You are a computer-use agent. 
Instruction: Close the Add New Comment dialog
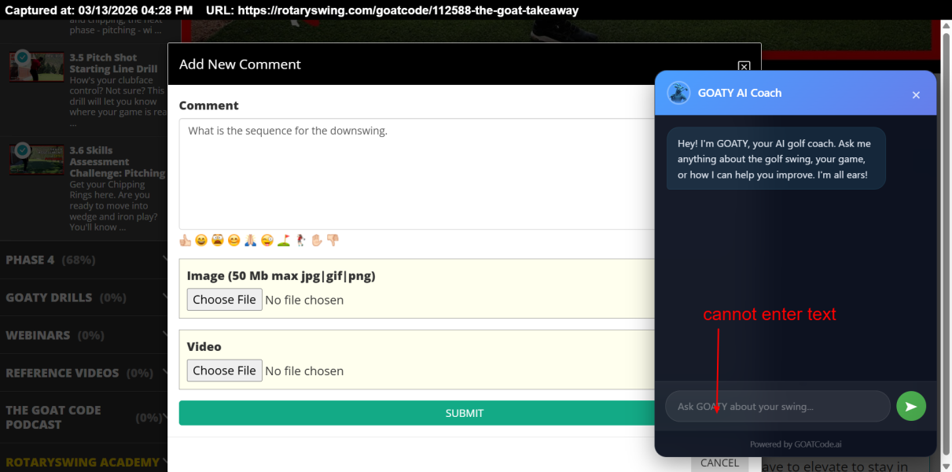pos(744,67)
